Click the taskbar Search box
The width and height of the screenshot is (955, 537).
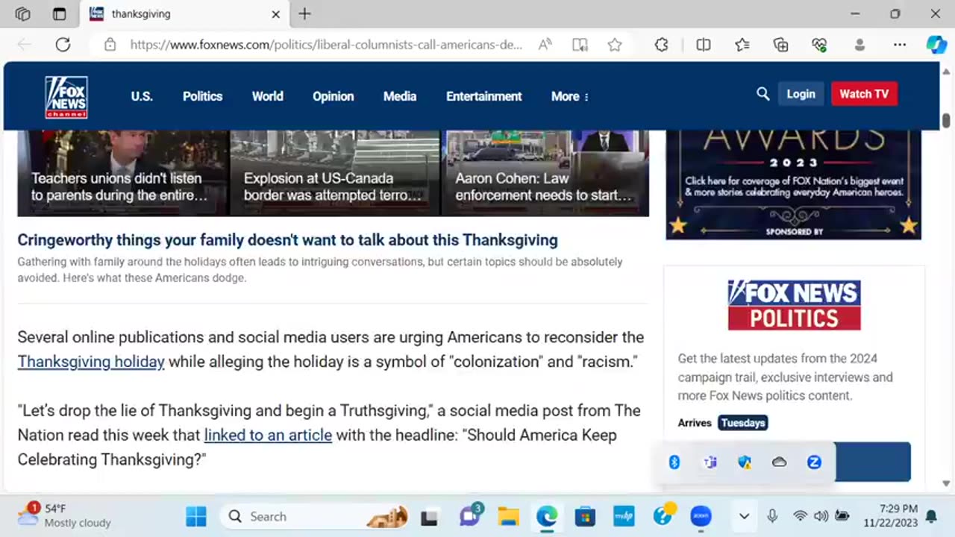pos(313,516)
